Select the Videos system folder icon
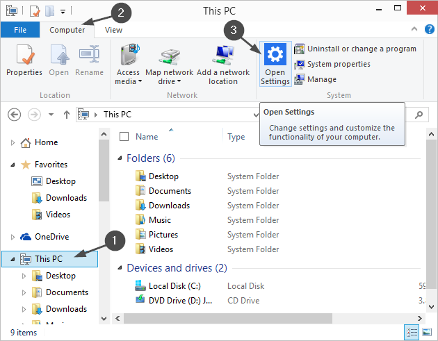Screen dimensions: 438x341 pyautogui.click(x=140, y=249)
